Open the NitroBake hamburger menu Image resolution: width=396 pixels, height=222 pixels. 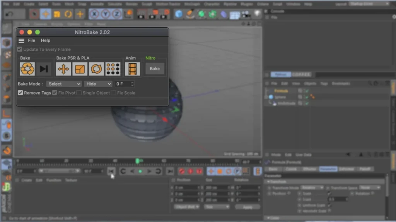pos(21,40)
